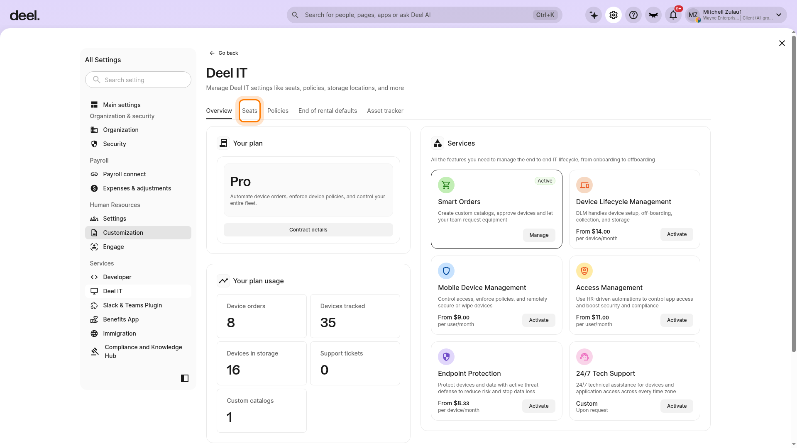Click the Deel logo
This screenshot has width=797, height=448.
coord(24,15)
